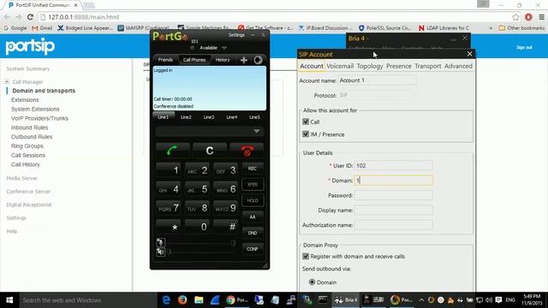This screenshot has height=308, width=548.
Task: Show hidden tray icons chevron
Action: pyautogui.click(x=421, y=300)
